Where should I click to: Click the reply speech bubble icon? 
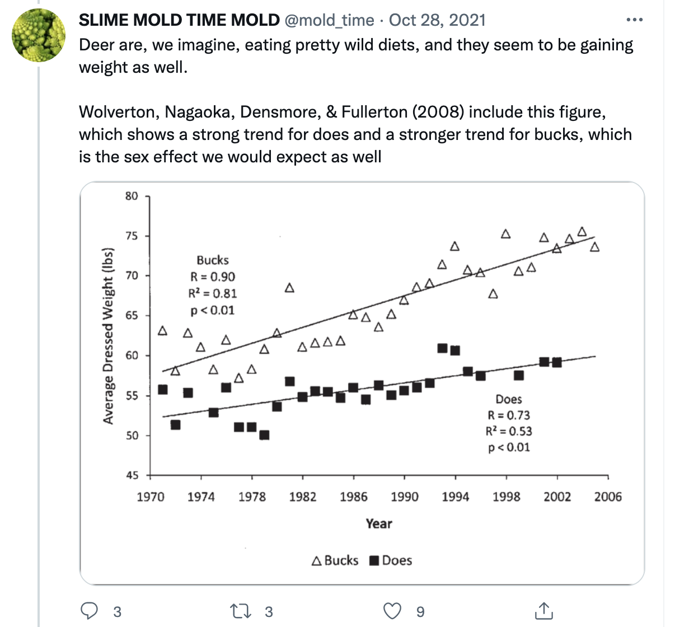tap(90, 611)
